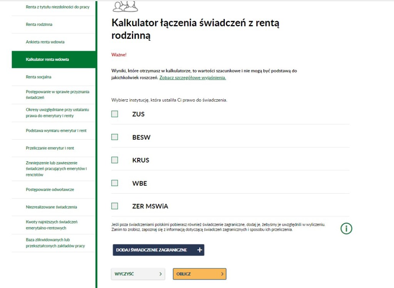Clear the form with the Wyczyść button

click(x=138, y=274)
